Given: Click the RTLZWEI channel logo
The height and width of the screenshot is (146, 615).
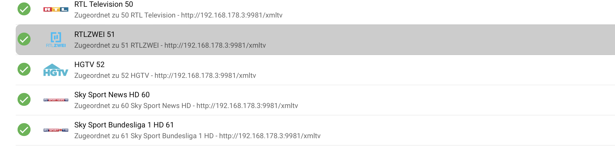Looking at the screenshot, I should click(x=56, y=40).
